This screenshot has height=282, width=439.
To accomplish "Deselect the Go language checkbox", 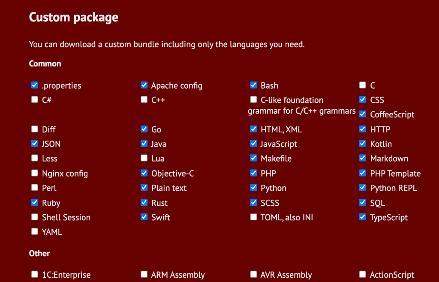I will pos(144,129).
